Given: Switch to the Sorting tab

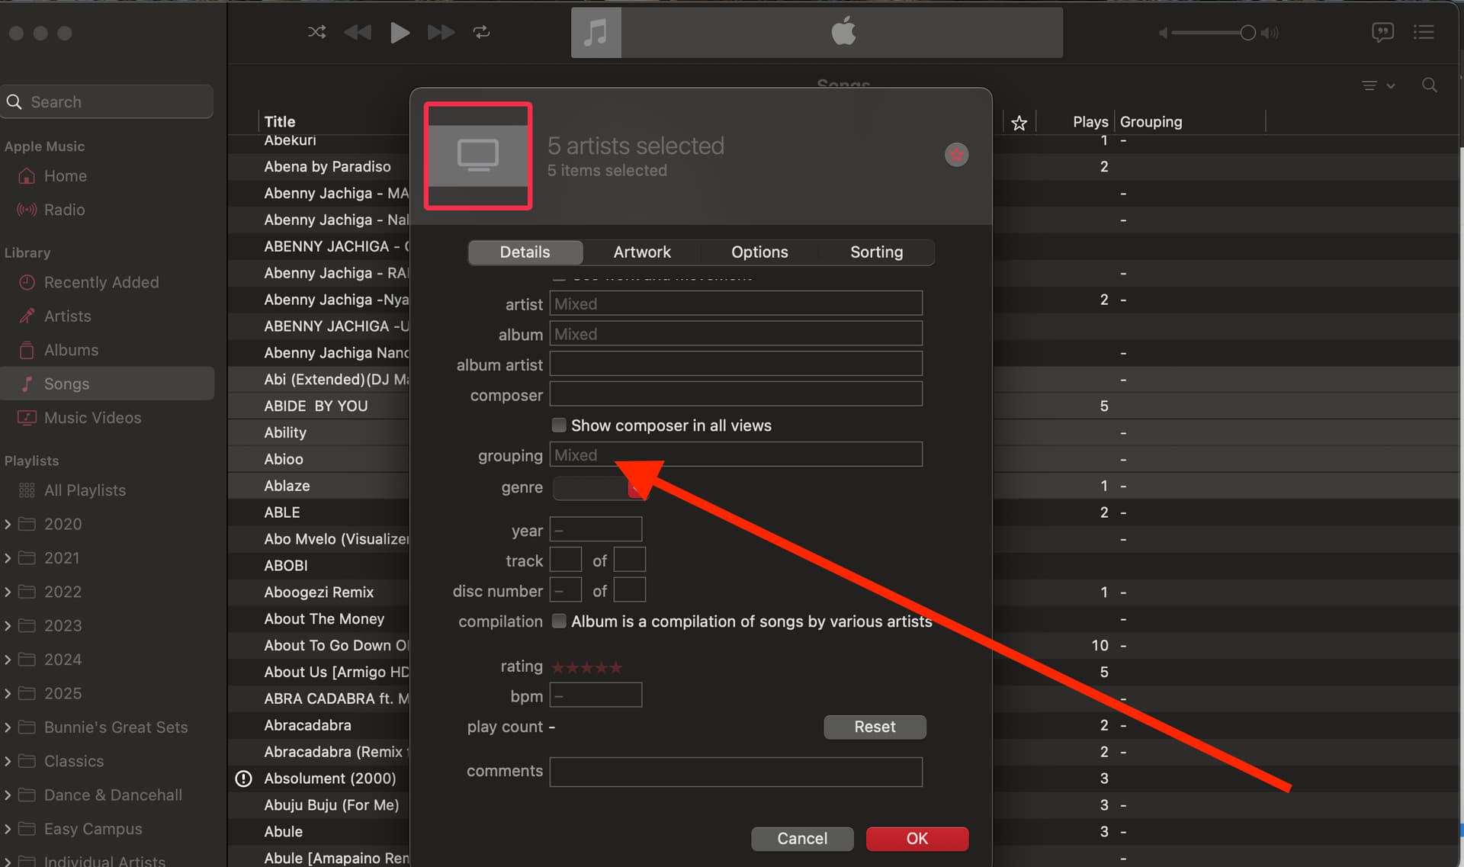Looking at the screenshot, I should [x=875, y=252].
